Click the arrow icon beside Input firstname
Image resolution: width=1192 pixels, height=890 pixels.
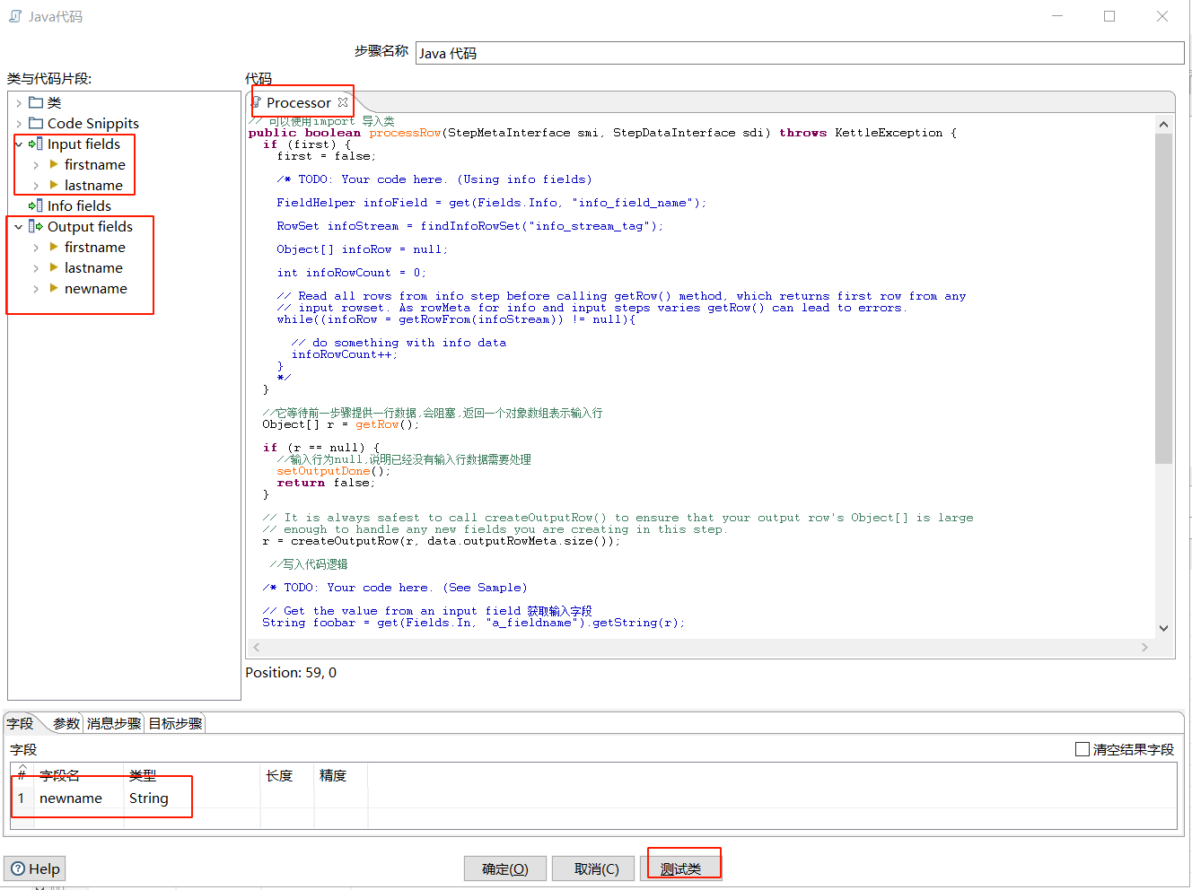click(x=54, y=164)
